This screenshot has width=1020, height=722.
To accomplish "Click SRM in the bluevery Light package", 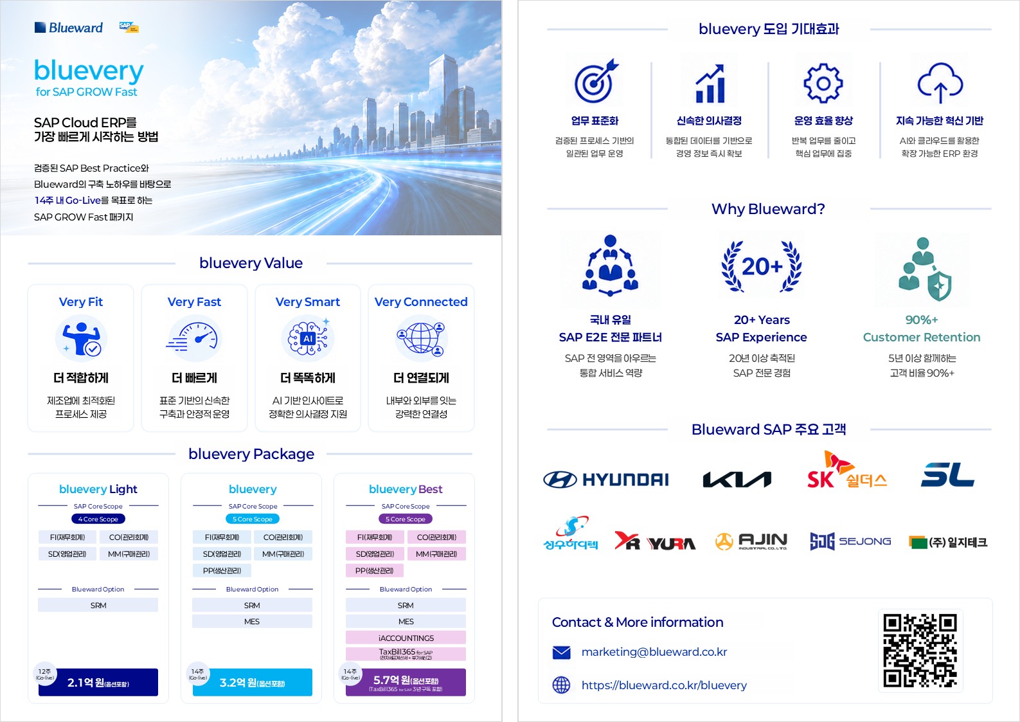I will click(98, 605).
